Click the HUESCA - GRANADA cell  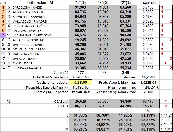(x=41, y=68)
